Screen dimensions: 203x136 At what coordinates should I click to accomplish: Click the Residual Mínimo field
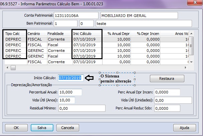82,108
